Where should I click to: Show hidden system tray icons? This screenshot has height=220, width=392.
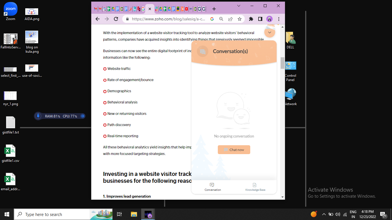[324, 214]
